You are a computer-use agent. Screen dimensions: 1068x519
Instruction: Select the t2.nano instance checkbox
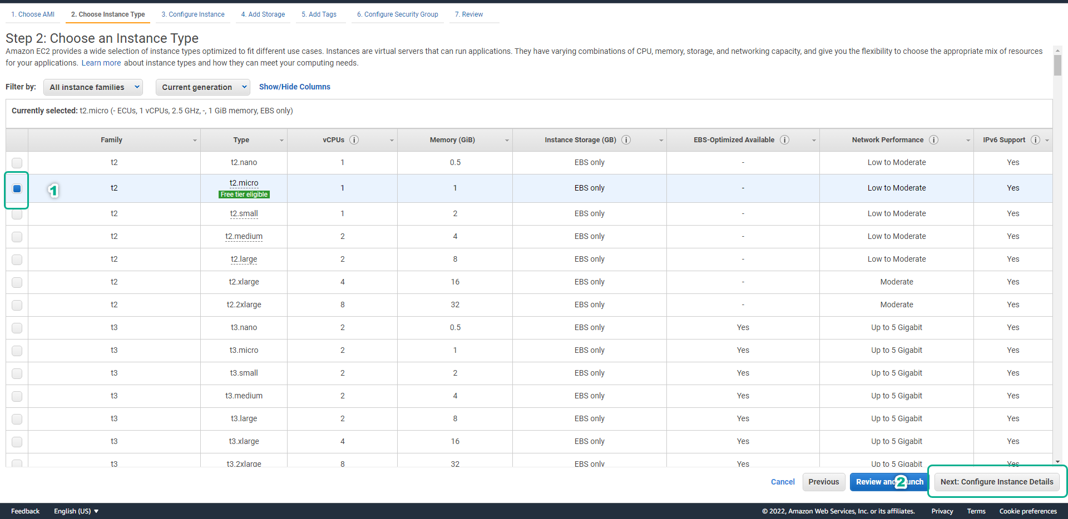(17, 163)
